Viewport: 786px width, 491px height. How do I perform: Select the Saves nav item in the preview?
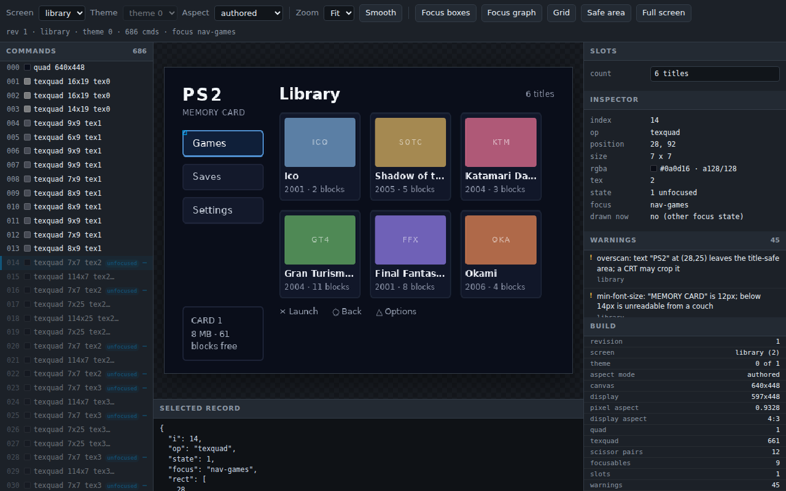coord(223,177)
